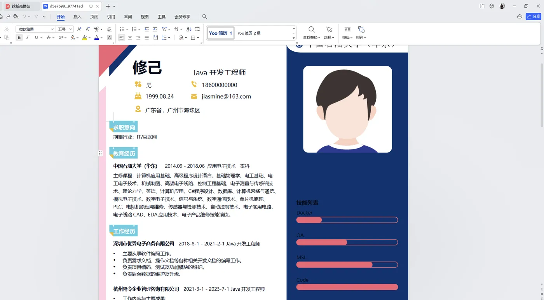Click the sidebar layout icon in title bar
This screenshot has width=544, height=300.
(482, 6)
